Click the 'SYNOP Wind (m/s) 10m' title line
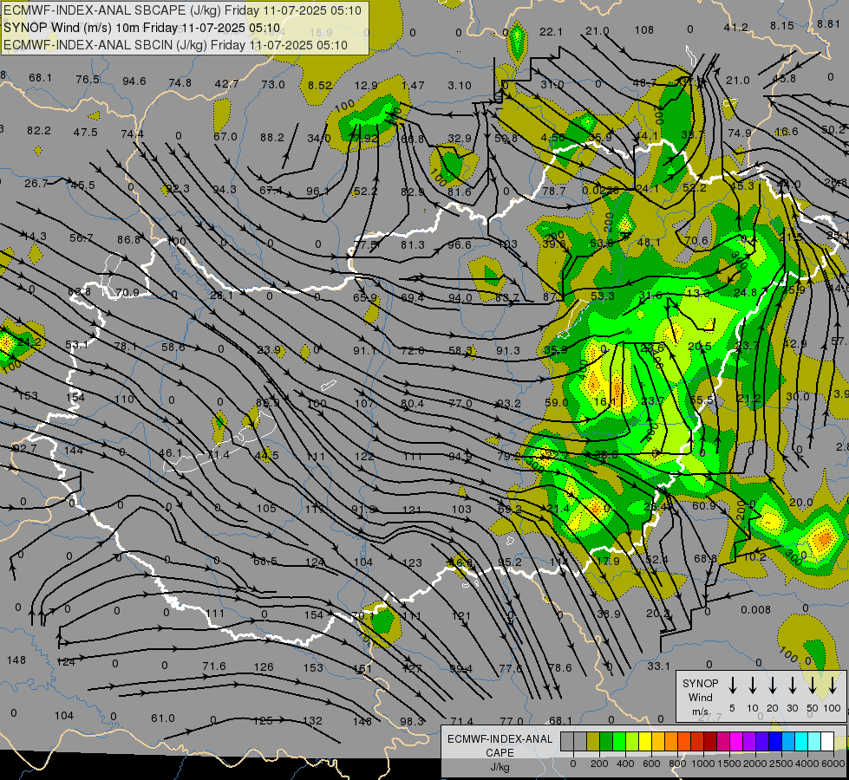 [142, 28]
